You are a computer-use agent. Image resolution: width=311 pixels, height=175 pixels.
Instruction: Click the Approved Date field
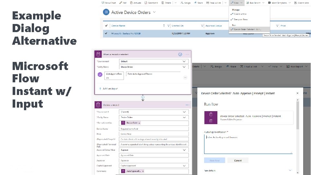pyautogui.click(x=154, y=155)
